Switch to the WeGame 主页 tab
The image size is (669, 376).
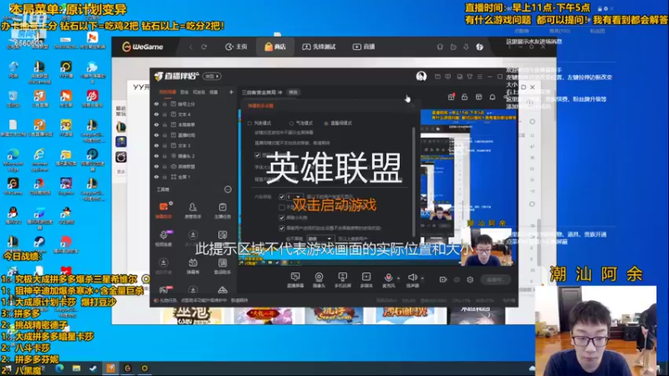(237, 47)
